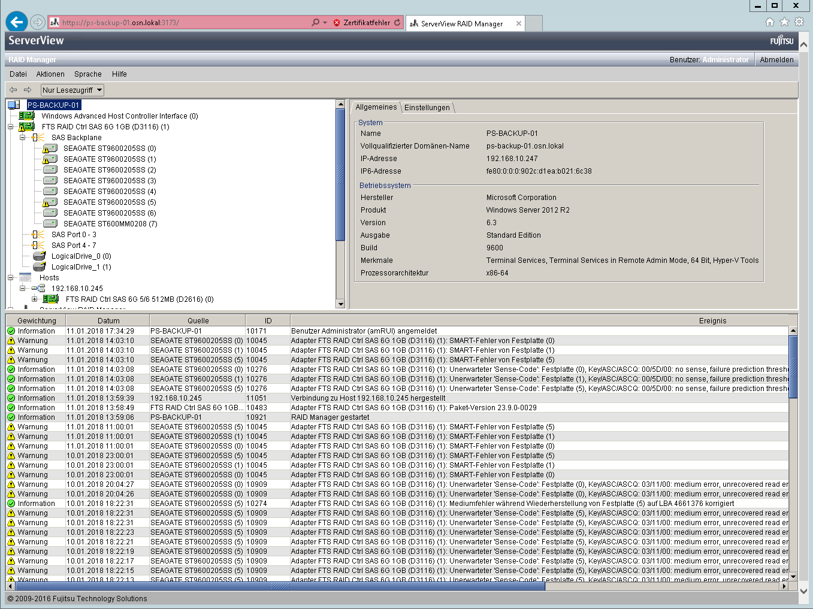The height and width of the screenshot is (609, 813).
Task: Open the Sprache menu
Action: tap(88, 74)
